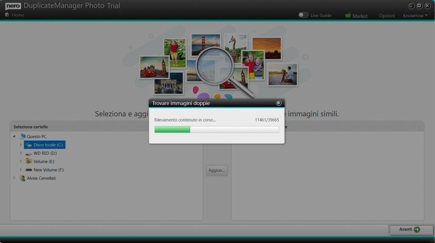Minimize the DuplicateManager window
Viewport: 435px width, 243px height.
[411, 6]
